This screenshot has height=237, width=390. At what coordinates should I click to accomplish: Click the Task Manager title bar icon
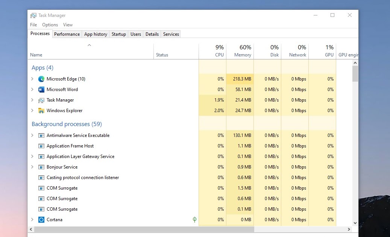coord(33,15)
